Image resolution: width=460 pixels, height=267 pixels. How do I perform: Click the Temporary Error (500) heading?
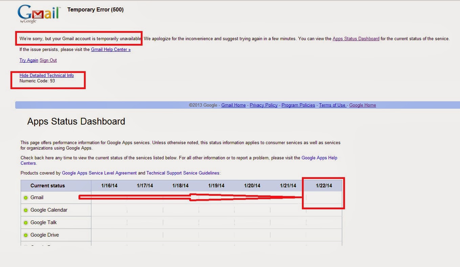pos(95,10)
